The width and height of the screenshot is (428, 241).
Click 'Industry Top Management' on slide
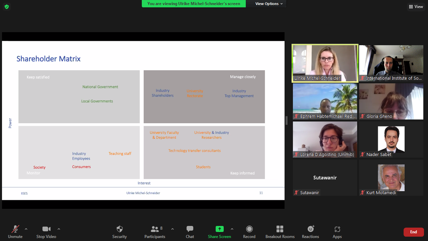click(x=239, y=93)
